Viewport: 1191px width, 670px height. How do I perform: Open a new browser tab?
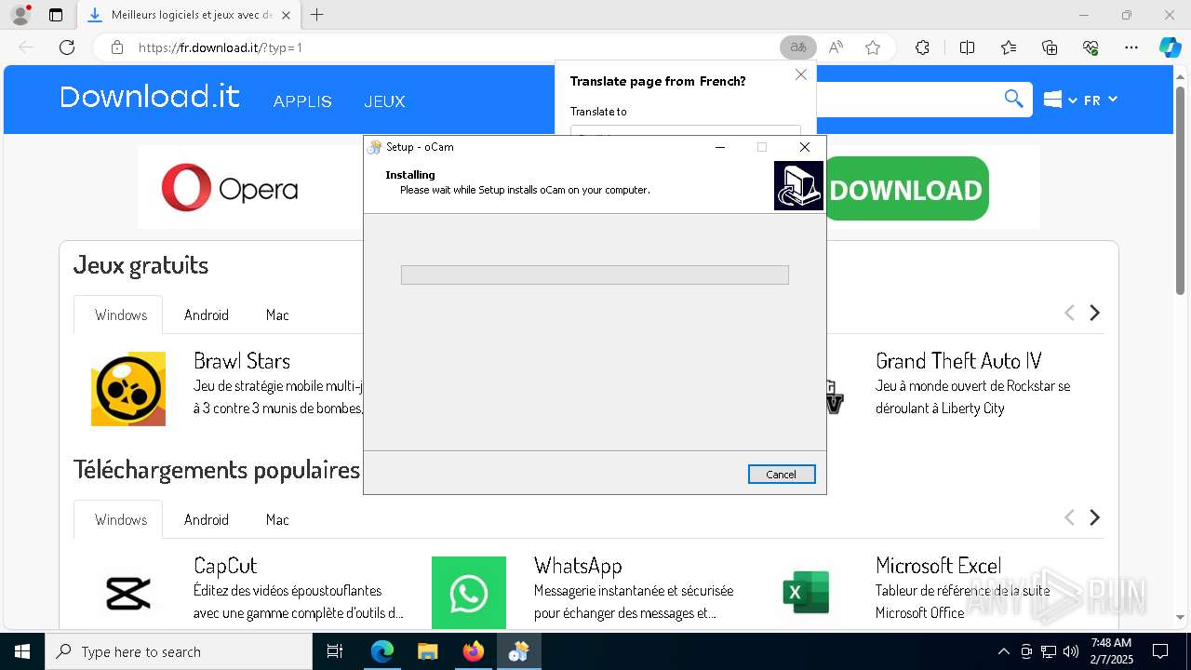[x=317, y=15]
